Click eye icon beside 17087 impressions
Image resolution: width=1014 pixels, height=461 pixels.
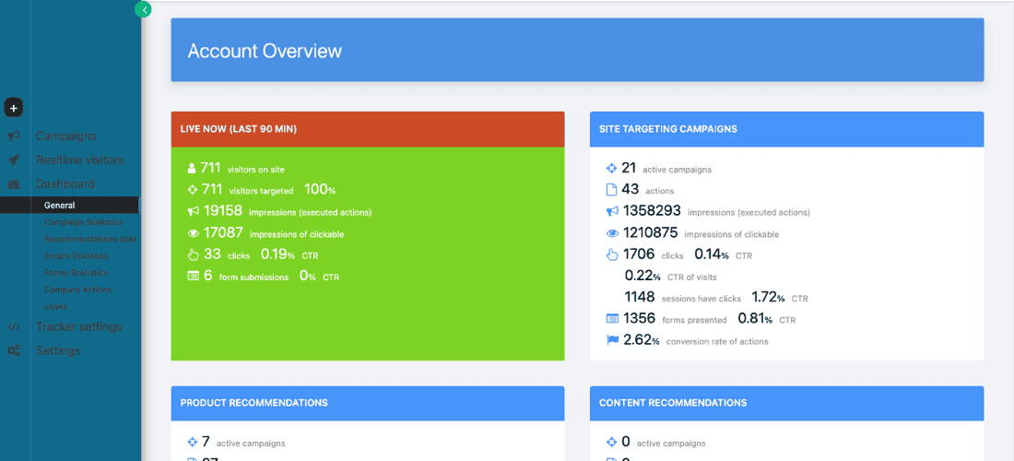click(192, 233)
